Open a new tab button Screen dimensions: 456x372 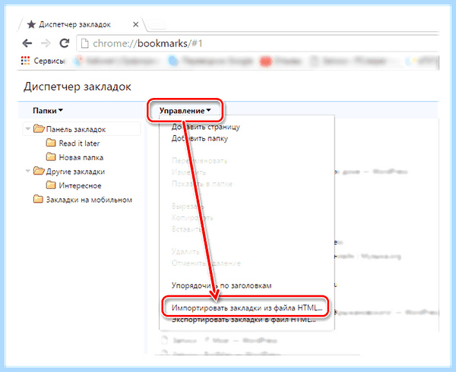click(x=155, y=25)
